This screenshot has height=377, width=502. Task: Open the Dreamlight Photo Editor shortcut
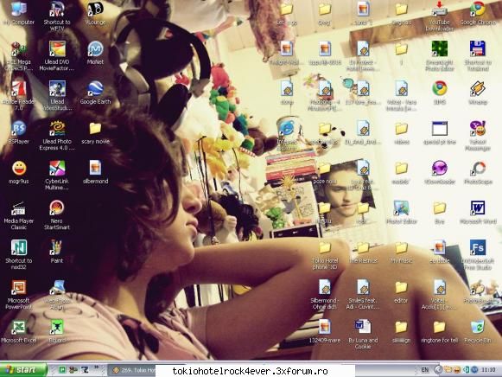[x=439, y=55]
